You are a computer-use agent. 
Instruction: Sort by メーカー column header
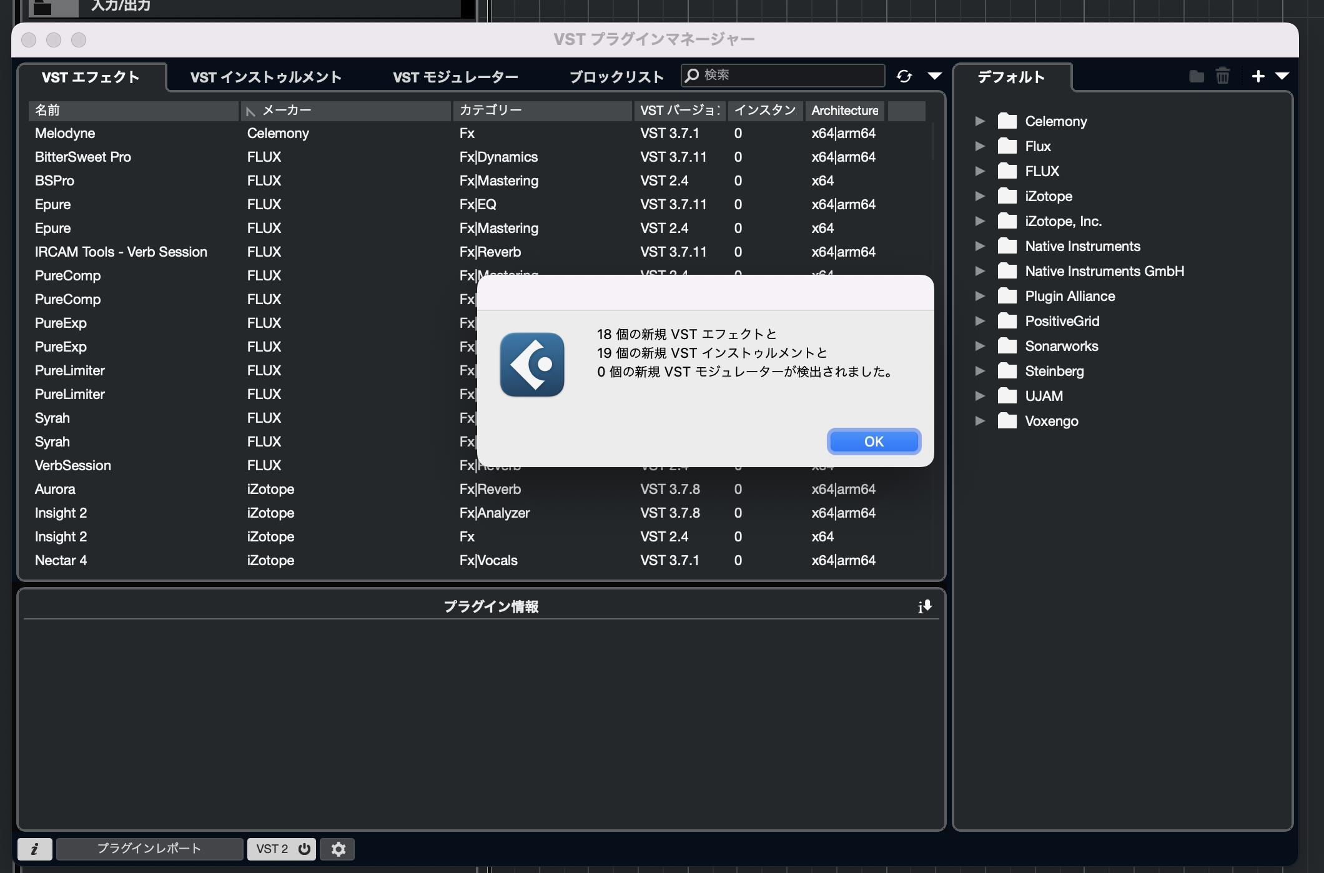346,111
